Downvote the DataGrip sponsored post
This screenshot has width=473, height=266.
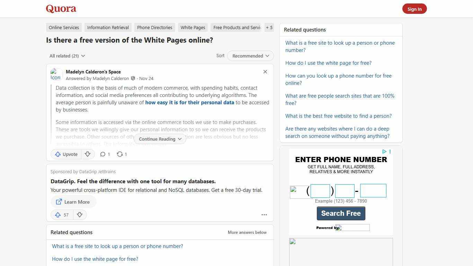click(x=80, y=215)
